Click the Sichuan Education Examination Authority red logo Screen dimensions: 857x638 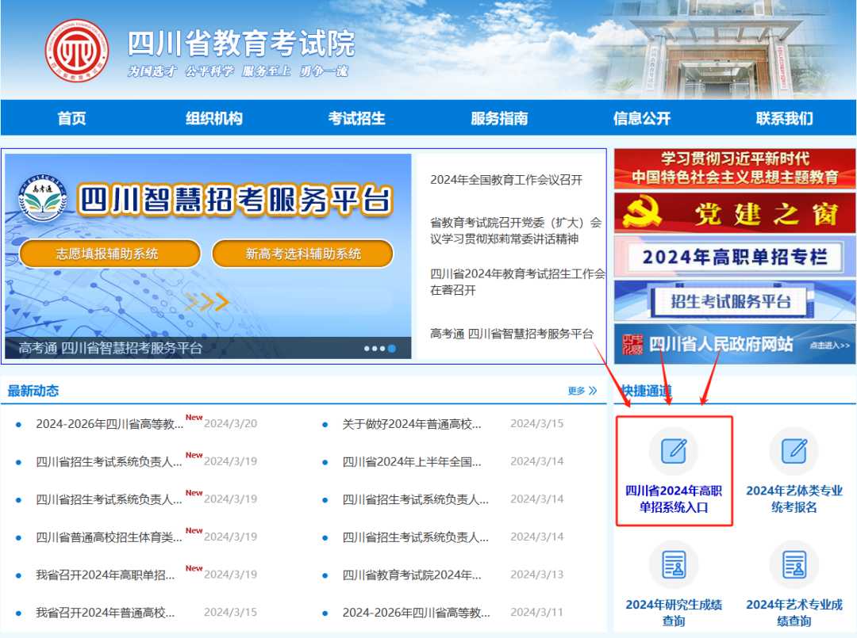coord(76,51)
